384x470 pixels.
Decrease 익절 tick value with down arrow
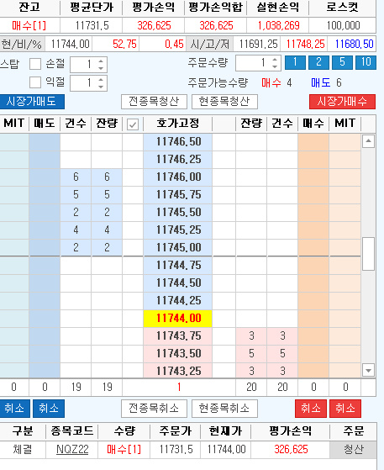tap(101, 87)
